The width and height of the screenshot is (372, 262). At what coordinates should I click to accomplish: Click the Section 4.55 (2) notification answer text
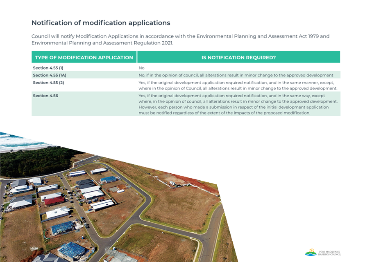coord(238,85)
